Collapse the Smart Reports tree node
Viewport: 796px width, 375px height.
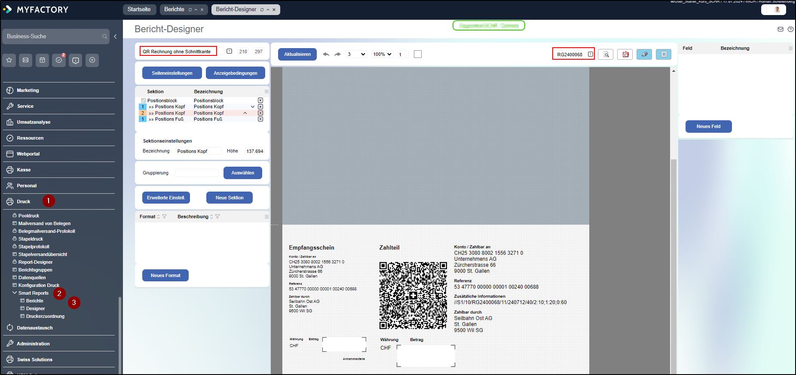point(15,293)
